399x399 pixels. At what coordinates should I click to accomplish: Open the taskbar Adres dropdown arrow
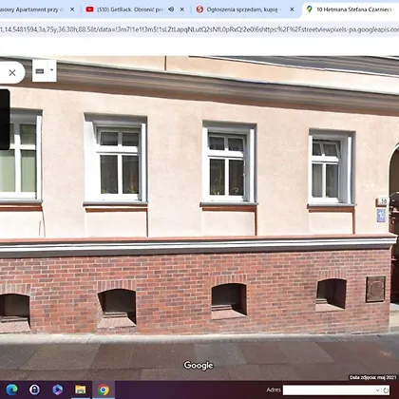click(x=377, y=390)
